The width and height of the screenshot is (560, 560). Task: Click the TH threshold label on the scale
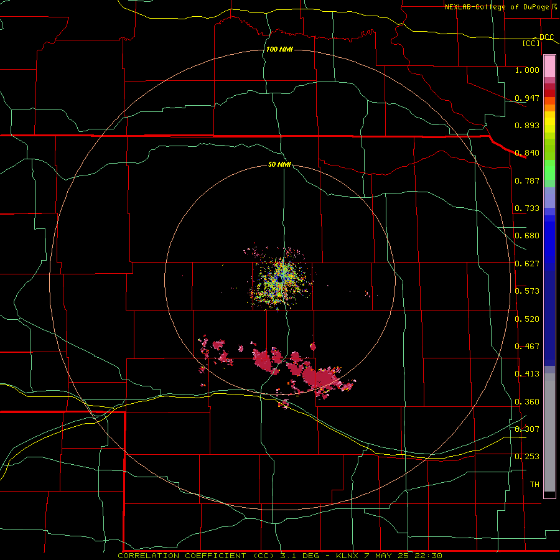[534, 485]
